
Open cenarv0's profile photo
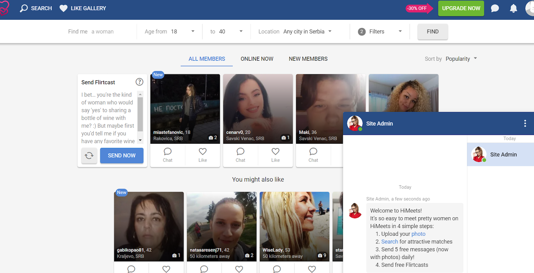click(258, 109)
